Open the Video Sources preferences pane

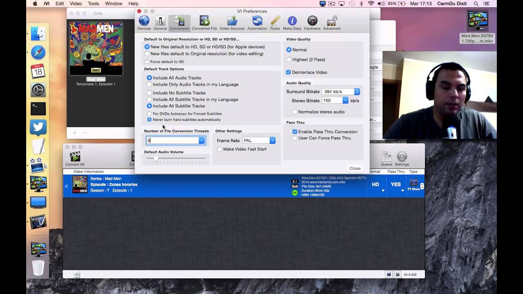tap(232, 23)
